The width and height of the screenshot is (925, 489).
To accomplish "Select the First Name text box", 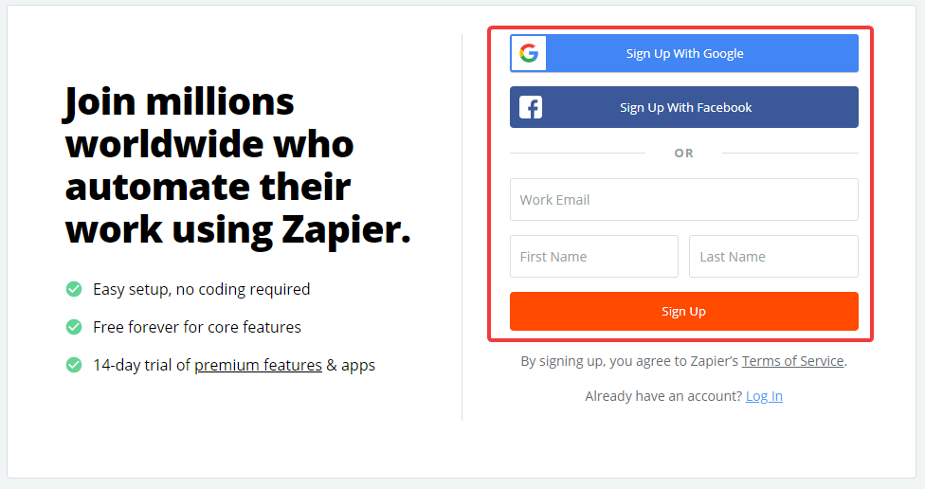I will tap(594, 257).
